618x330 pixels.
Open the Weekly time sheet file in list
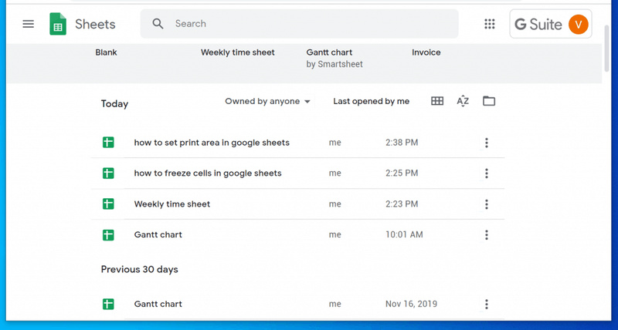tap(171, 204)
